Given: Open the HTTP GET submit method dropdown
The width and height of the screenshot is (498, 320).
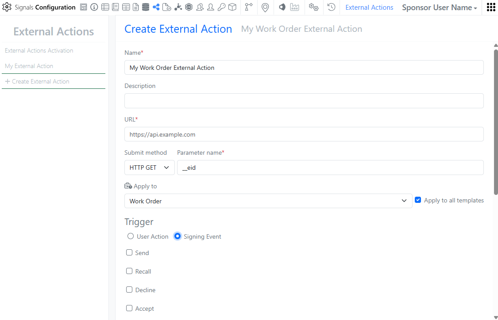Looking at the screenshot, I should tap(150, 168).
